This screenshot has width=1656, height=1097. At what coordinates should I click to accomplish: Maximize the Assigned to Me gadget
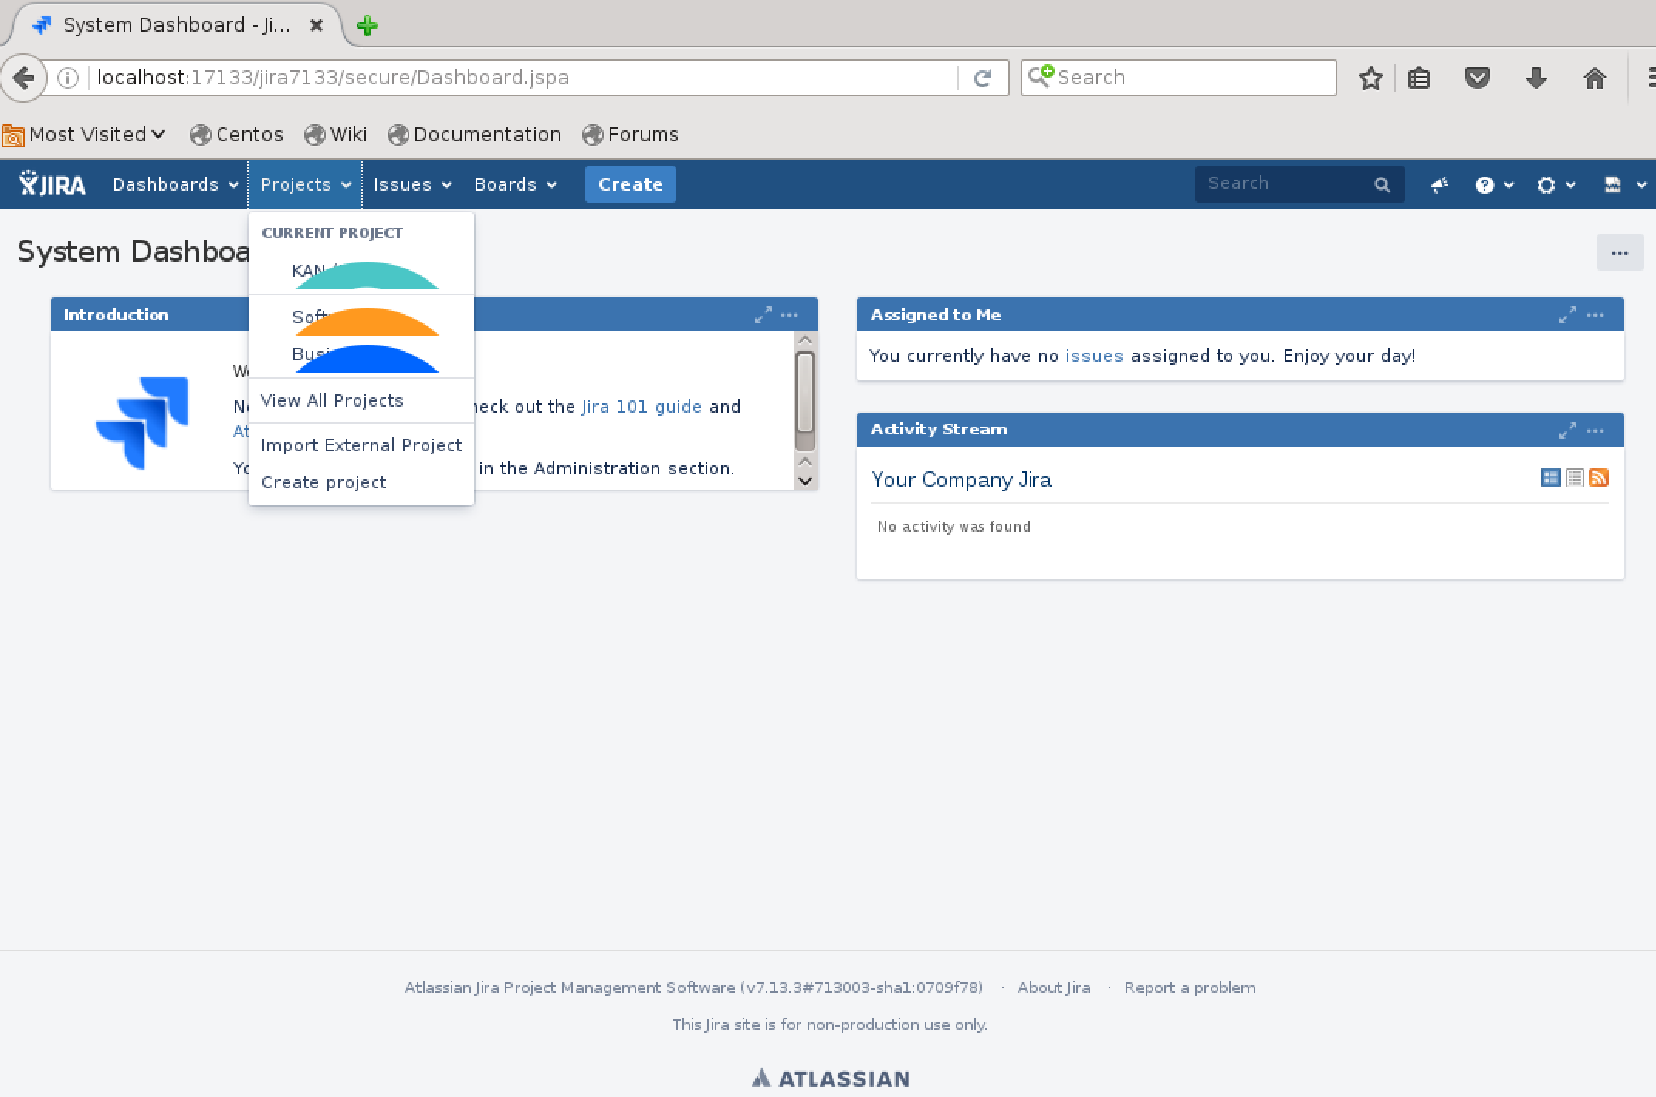tap(1566, 315)
